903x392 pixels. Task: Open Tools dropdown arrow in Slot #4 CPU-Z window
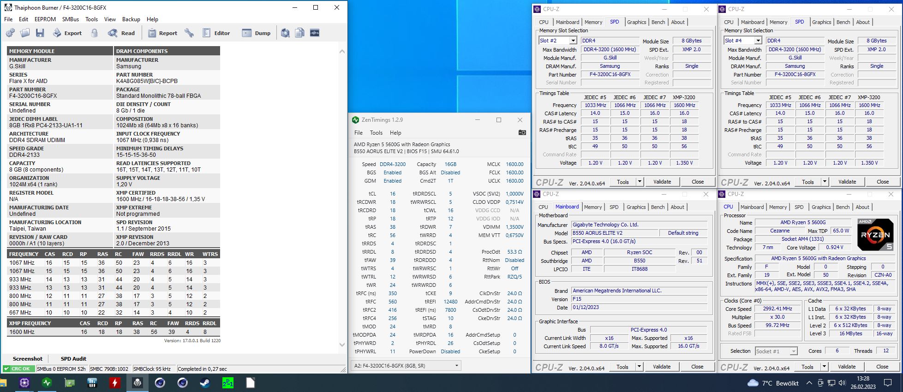[825, 182]
